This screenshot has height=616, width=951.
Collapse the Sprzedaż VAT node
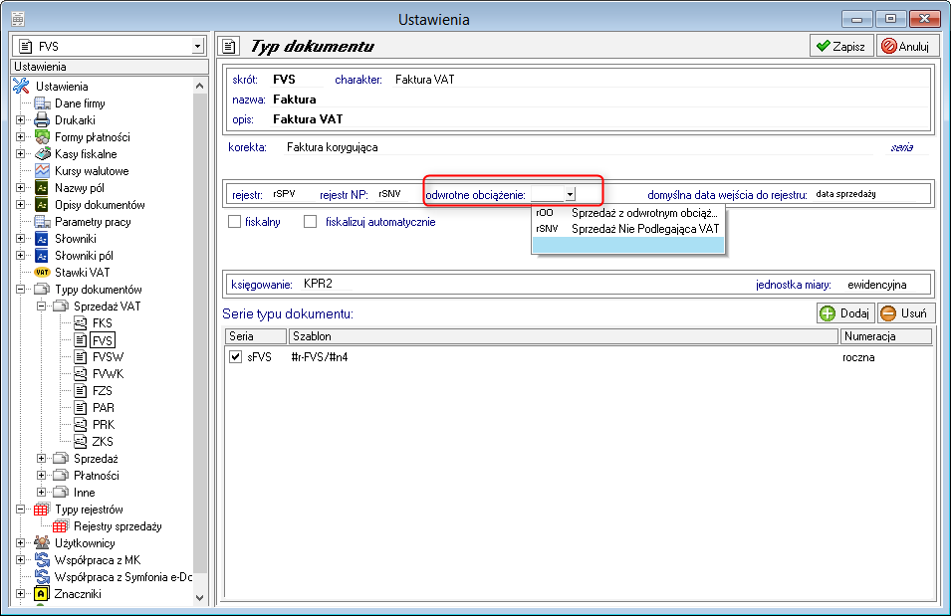click(41, 307)
